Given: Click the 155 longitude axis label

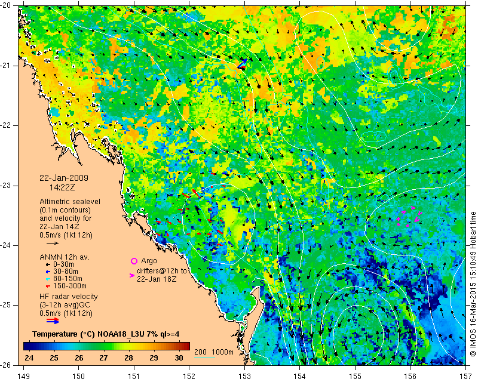Looking at the screenshot, I should pyautogui.click(x=355, y=377).
